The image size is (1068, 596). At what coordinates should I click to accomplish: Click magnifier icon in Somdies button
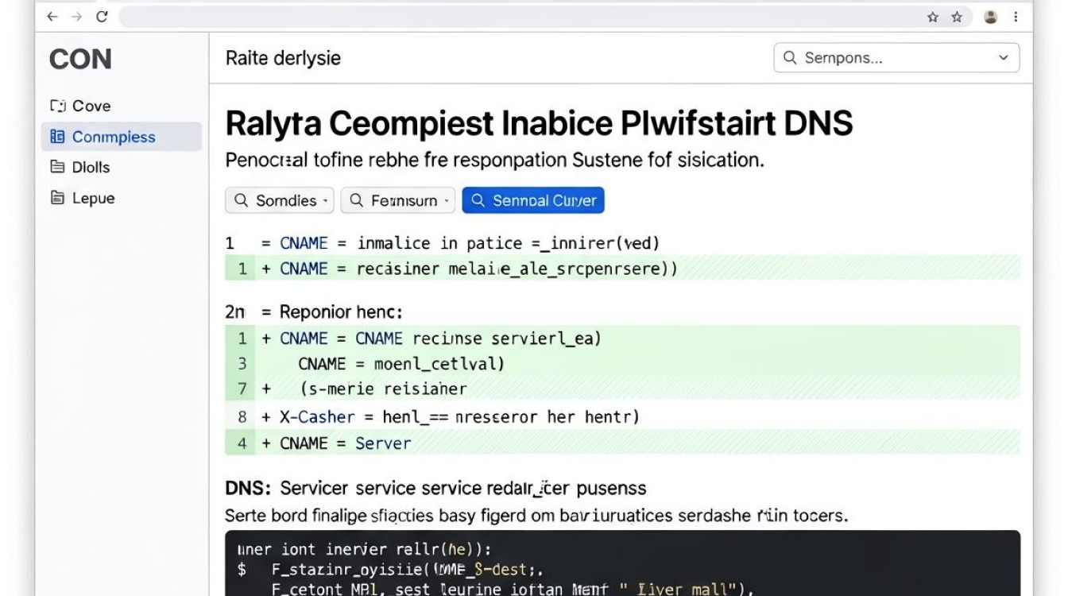pyautogui.click(x=242, y=200)
